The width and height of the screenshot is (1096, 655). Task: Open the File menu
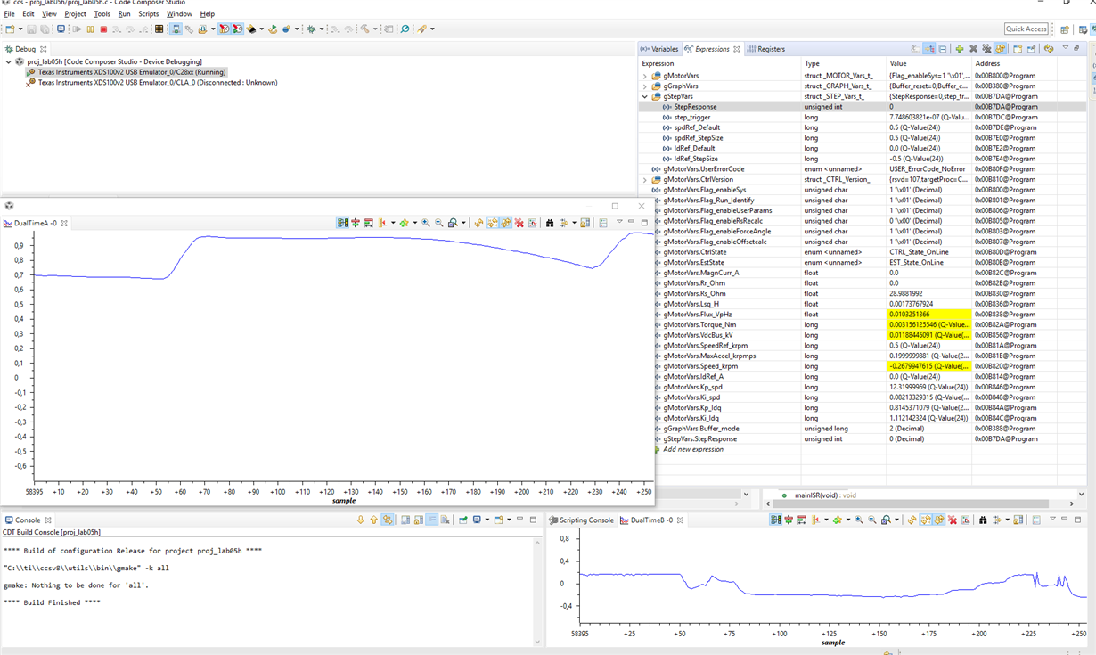tap(9, 14)
